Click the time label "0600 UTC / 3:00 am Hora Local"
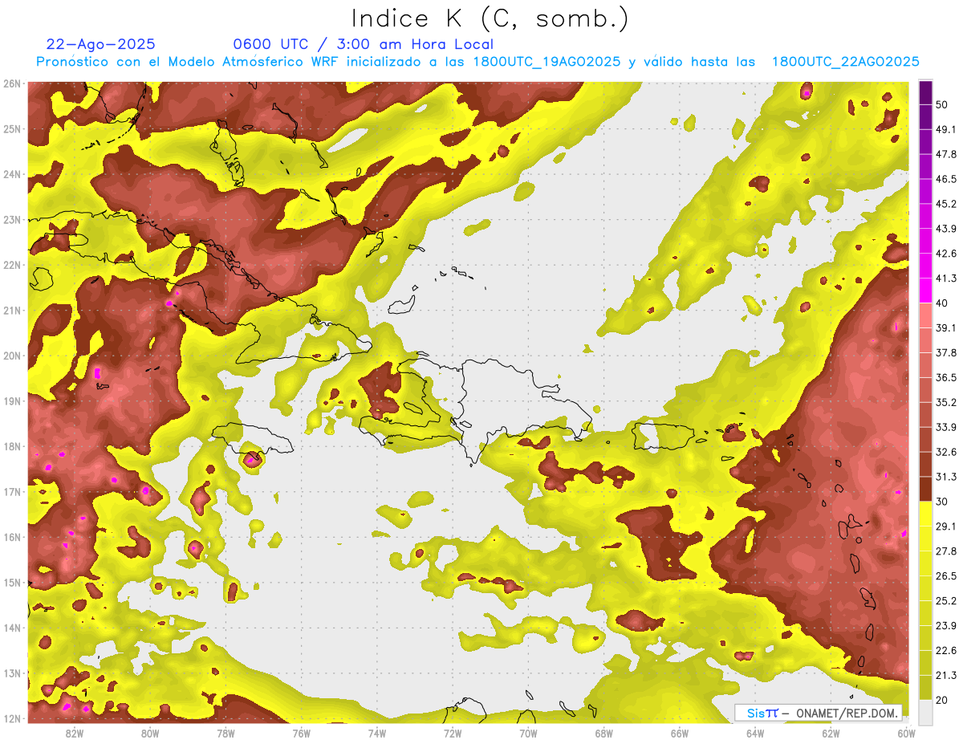Screen dimensions: 963x744 click(363, 44)
